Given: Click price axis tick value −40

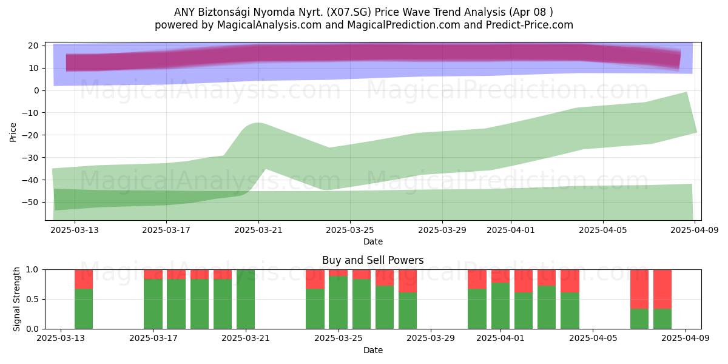Looking at the screenshot, I should 30,180.
